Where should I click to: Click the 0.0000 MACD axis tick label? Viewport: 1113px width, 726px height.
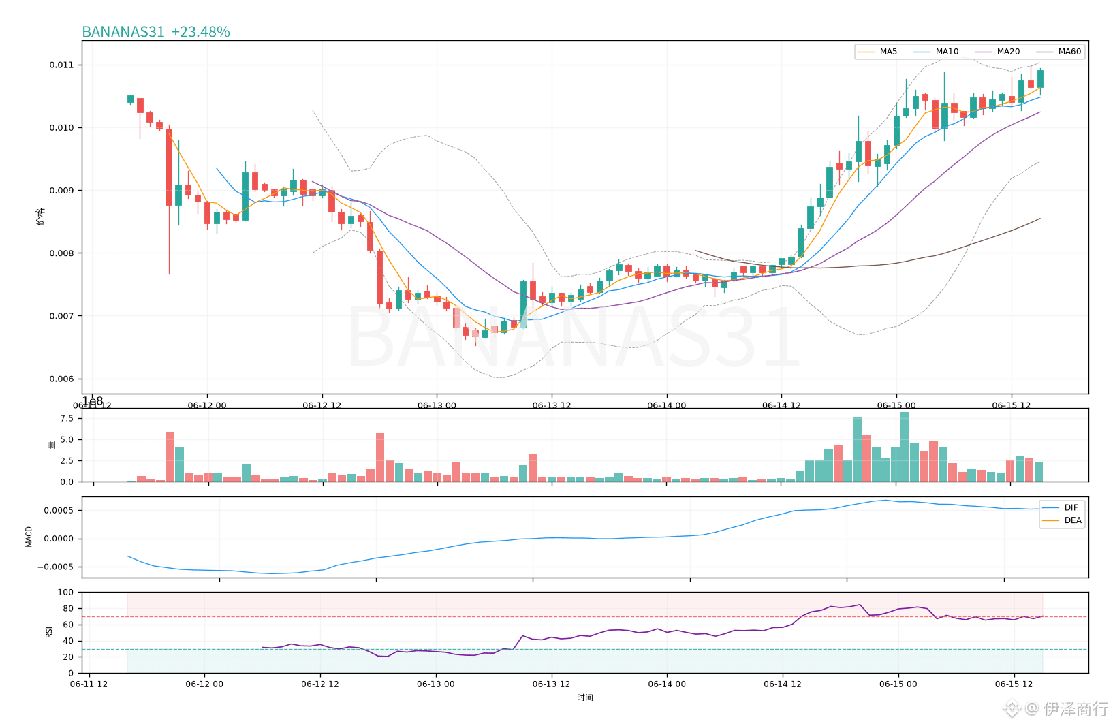tap(59, 539)
